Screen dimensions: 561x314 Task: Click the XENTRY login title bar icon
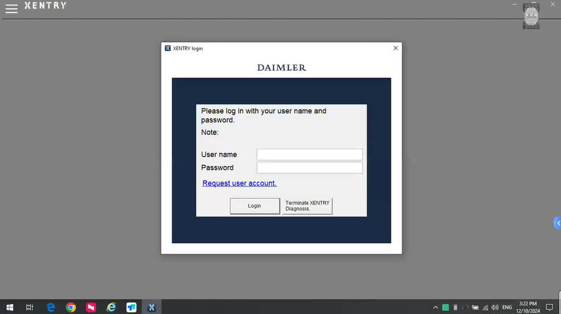[x=168, y=48]
